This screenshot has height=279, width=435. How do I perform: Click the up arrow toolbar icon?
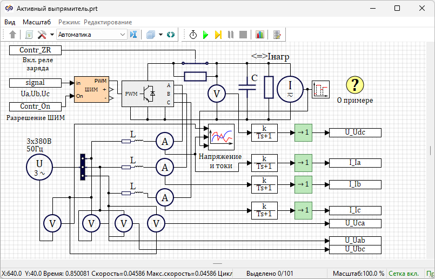13,35
